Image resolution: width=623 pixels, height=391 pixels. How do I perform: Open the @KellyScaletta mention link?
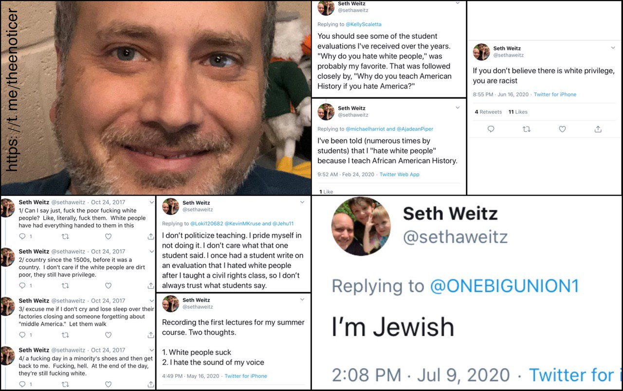pyautogui.click(x=363, y=23)
